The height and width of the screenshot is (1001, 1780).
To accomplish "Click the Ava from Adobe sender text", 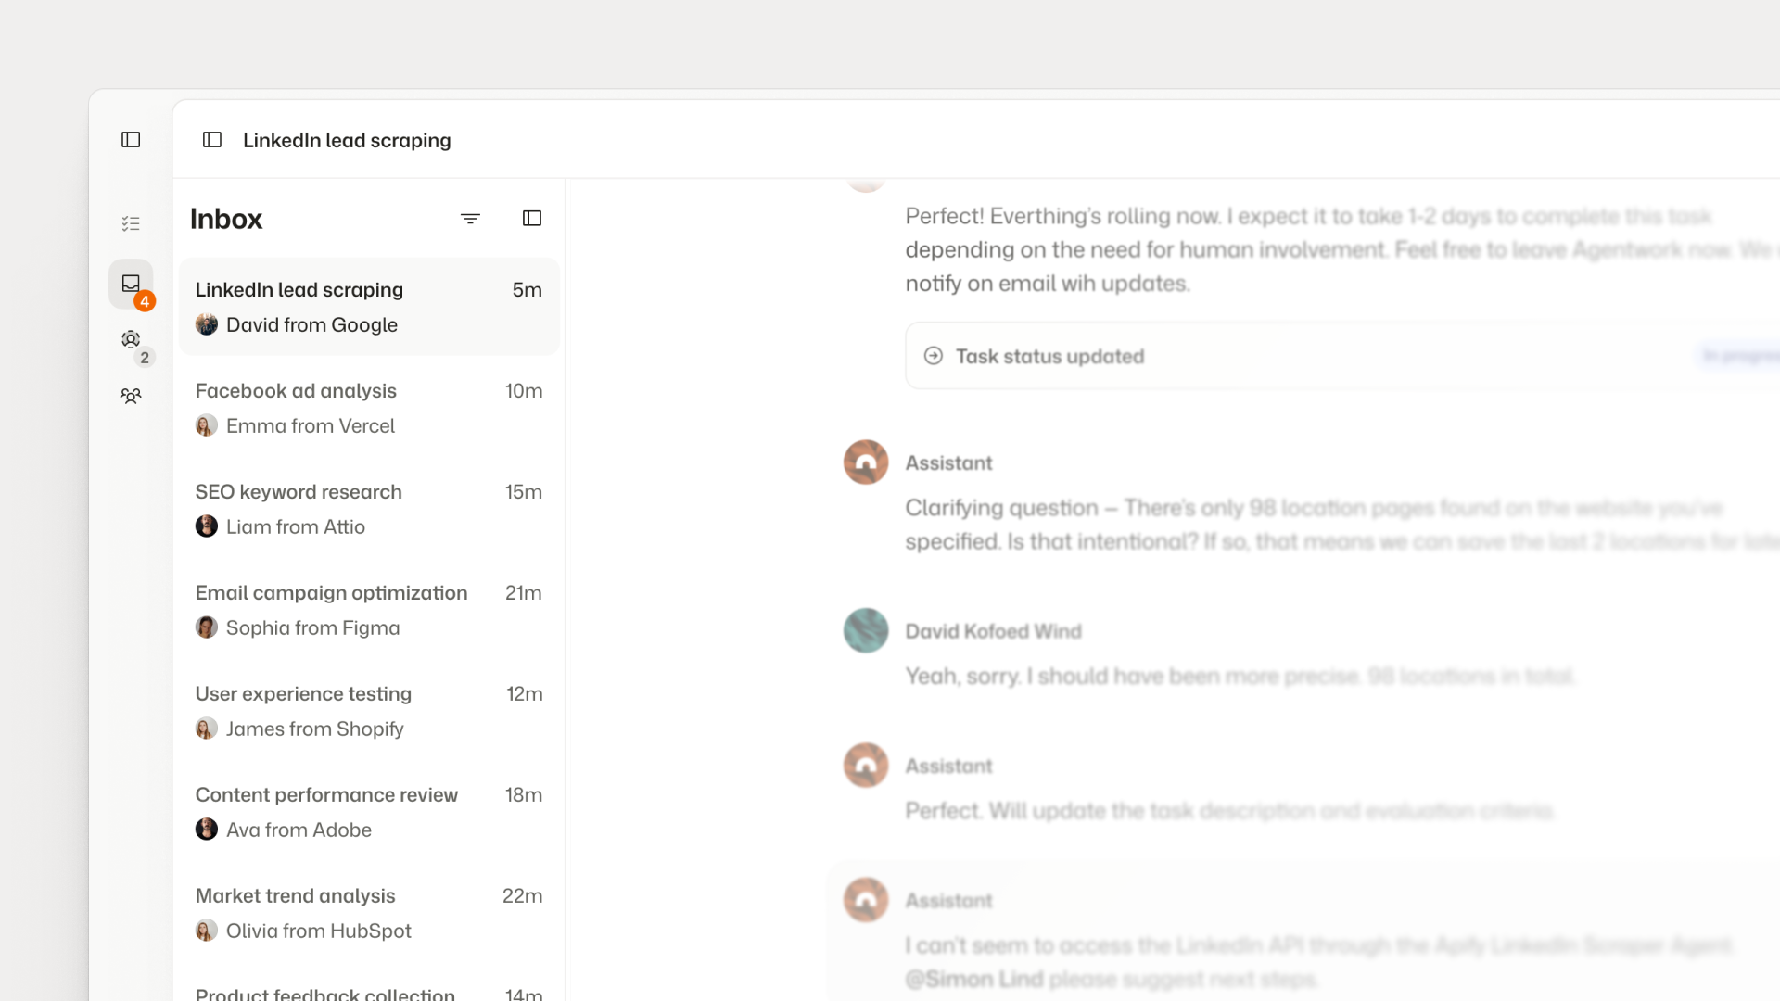I will coord(299,830).
